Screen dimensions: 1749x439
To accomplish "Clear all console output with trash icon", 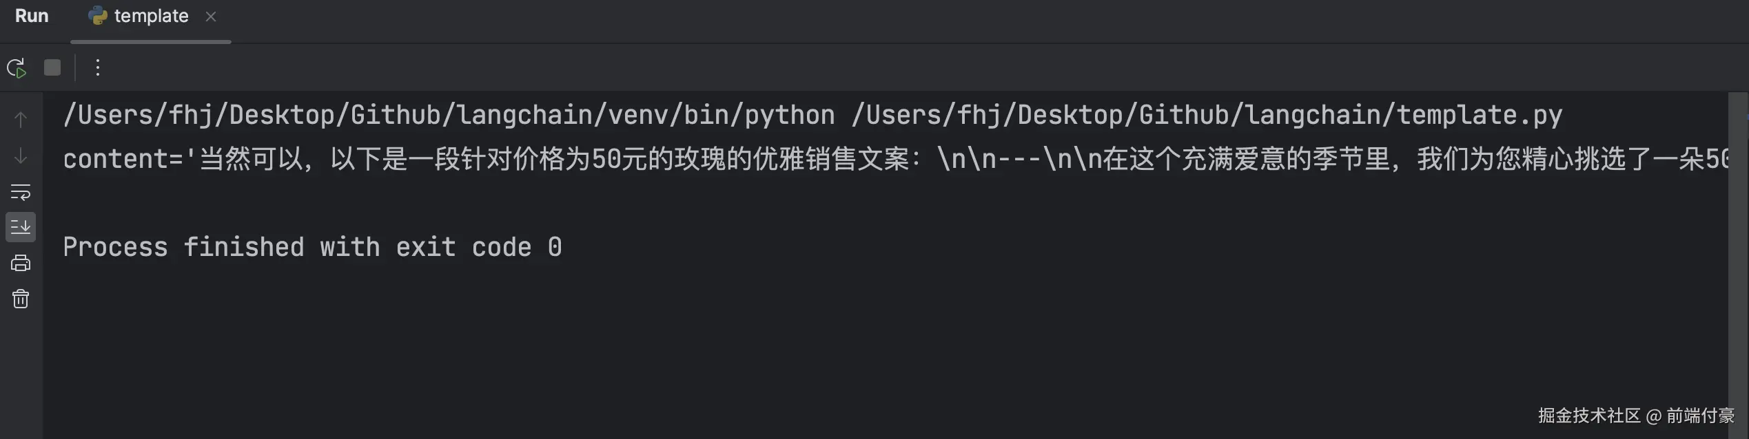I will pyautogui.click(x=21, y=299).
